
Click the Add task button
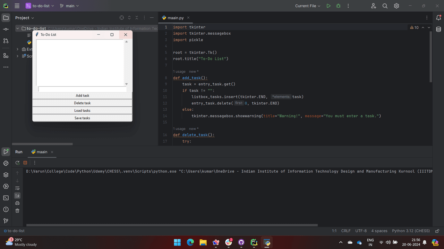tap(82, 95)
